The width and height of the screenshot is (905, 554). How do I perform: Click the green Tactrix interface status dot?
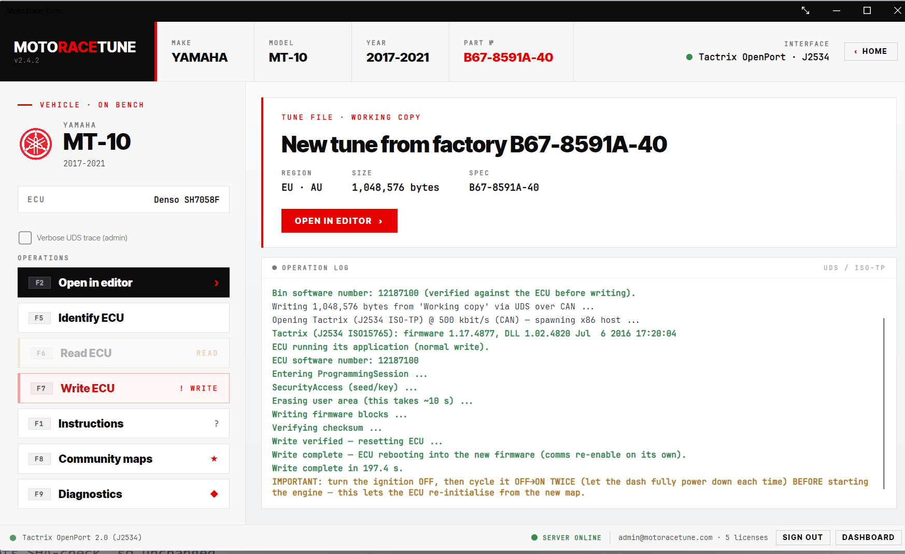click(689, 57)
